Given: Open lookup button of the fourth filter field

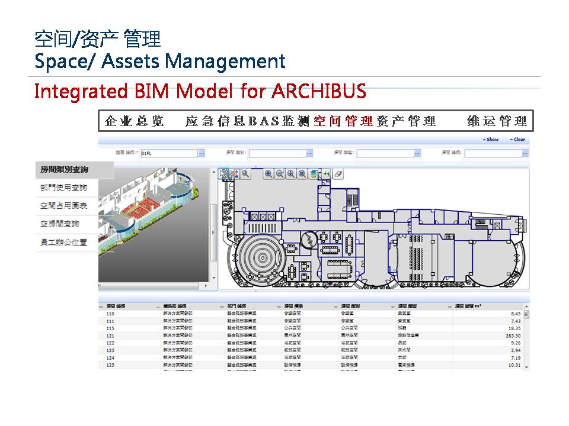Looking at the screenshot, I should [x=525, y=154].
